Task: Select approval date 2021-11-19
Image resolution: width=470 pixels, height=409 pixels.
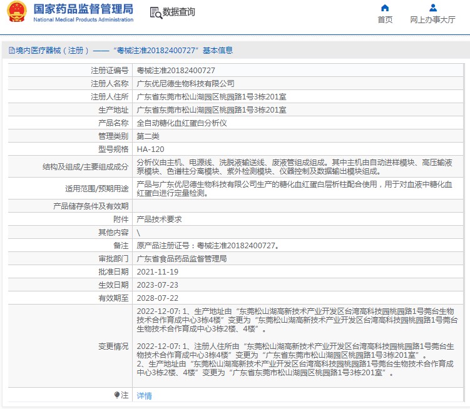Action: pos(157,272)
